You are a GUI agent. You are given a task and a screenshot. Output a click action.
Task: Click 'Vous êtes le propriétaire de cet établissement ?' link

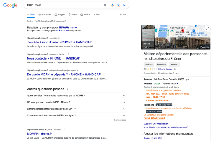click(x=166, y=127)
